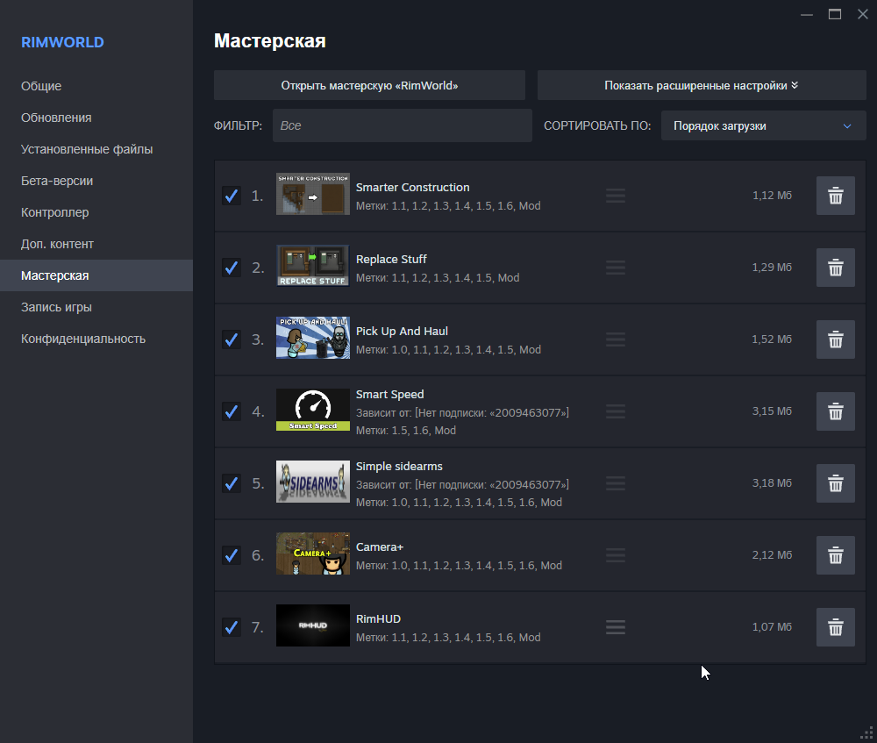
Task: Uncheck Smarter Construction mod checkbox
Action: (232, 196)
